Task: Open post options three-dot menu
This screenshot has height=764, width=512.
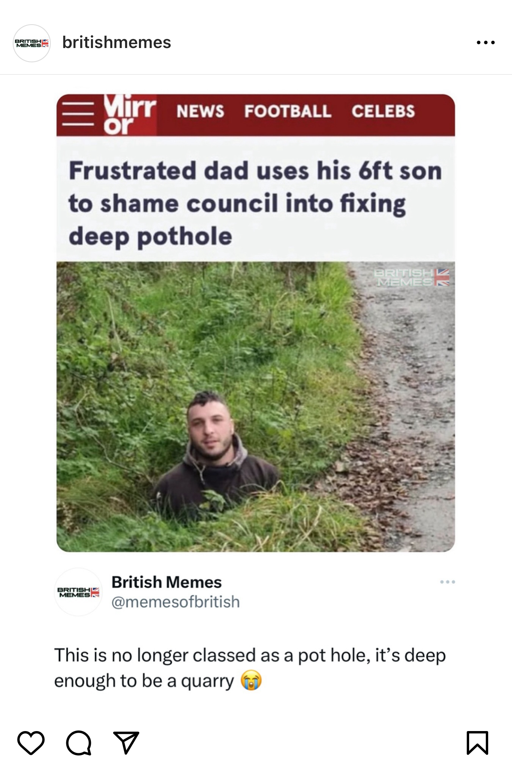Action: pyautogui.click(x=486, y=42)
